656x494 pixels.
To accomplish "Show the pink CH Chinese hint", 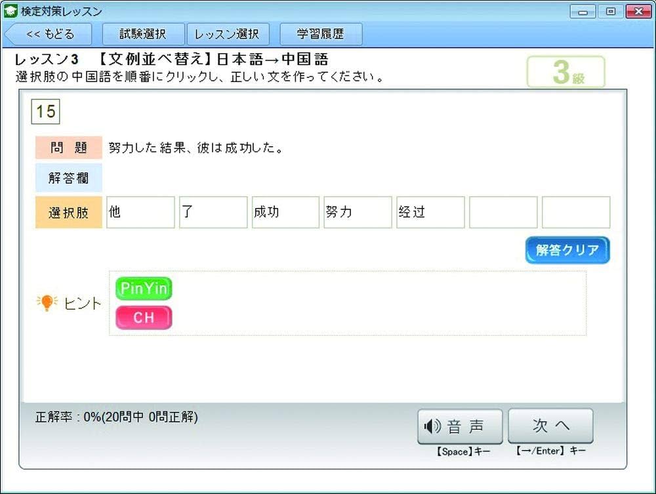I will [x=143, y=318].
